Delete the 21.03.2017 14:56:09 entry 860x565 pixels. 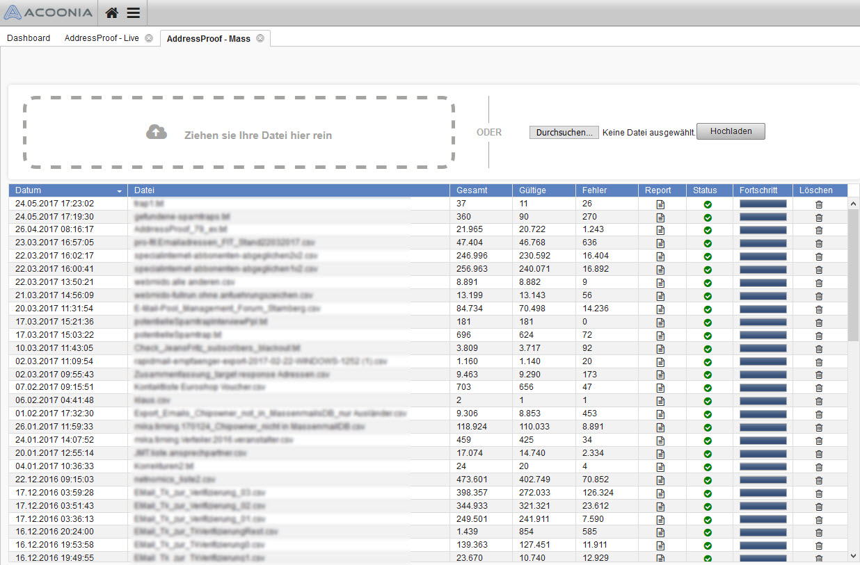click(x=819, y=296)
